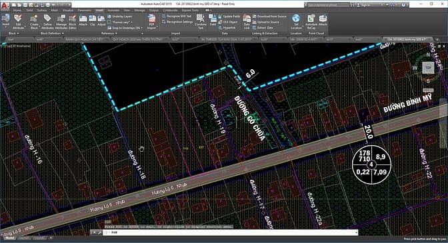Click the Save icon in Quick Access Toolbar
This screenshot has width=448, height=243.
click(25, 5)
